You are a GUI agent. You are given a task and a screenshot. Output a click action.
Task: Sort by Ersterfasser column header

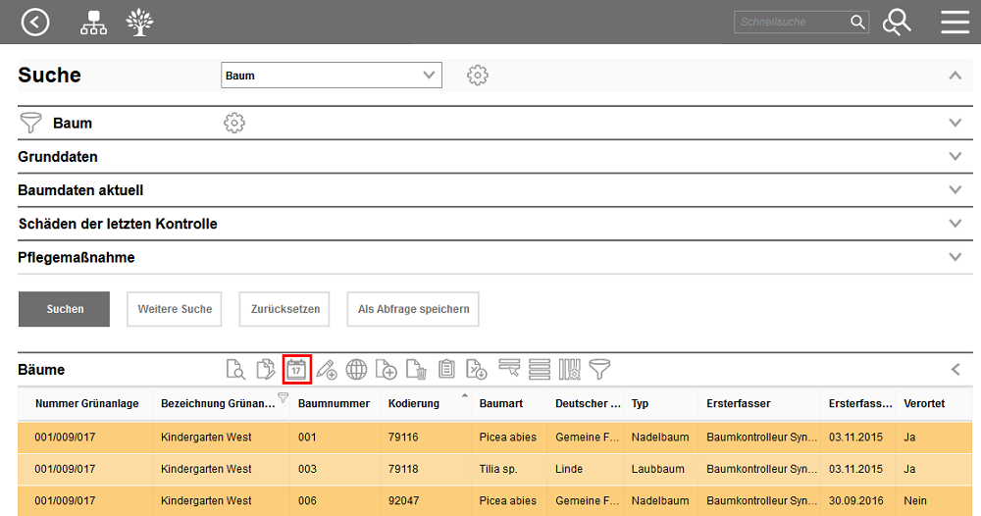(739, 403)
